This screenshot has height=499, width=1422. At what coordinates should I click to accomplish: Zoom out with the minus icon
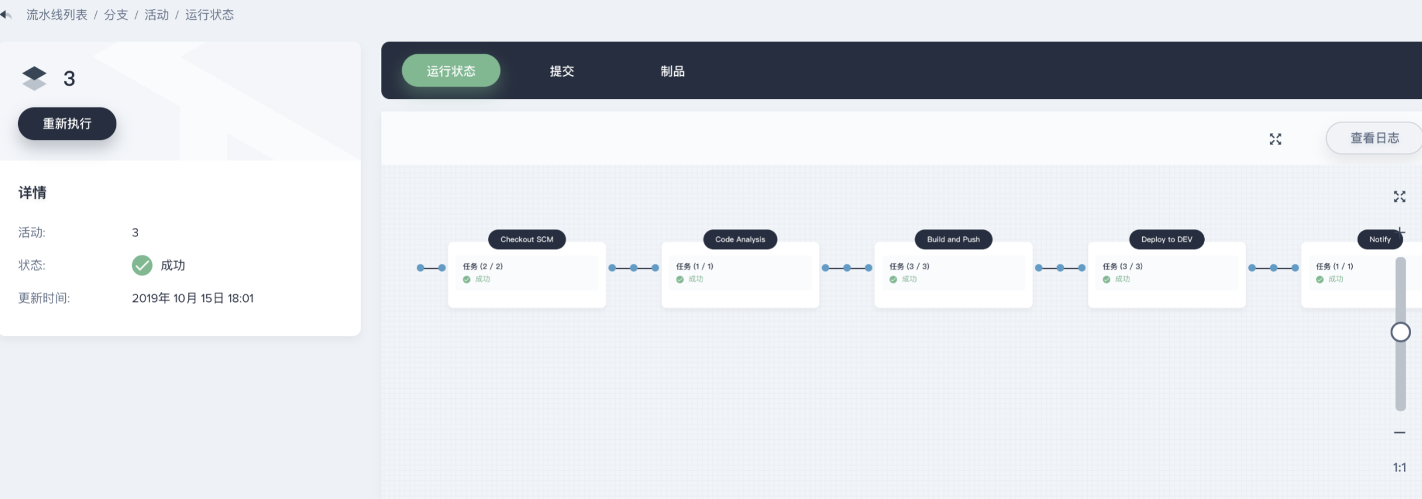click(1399, 433)
